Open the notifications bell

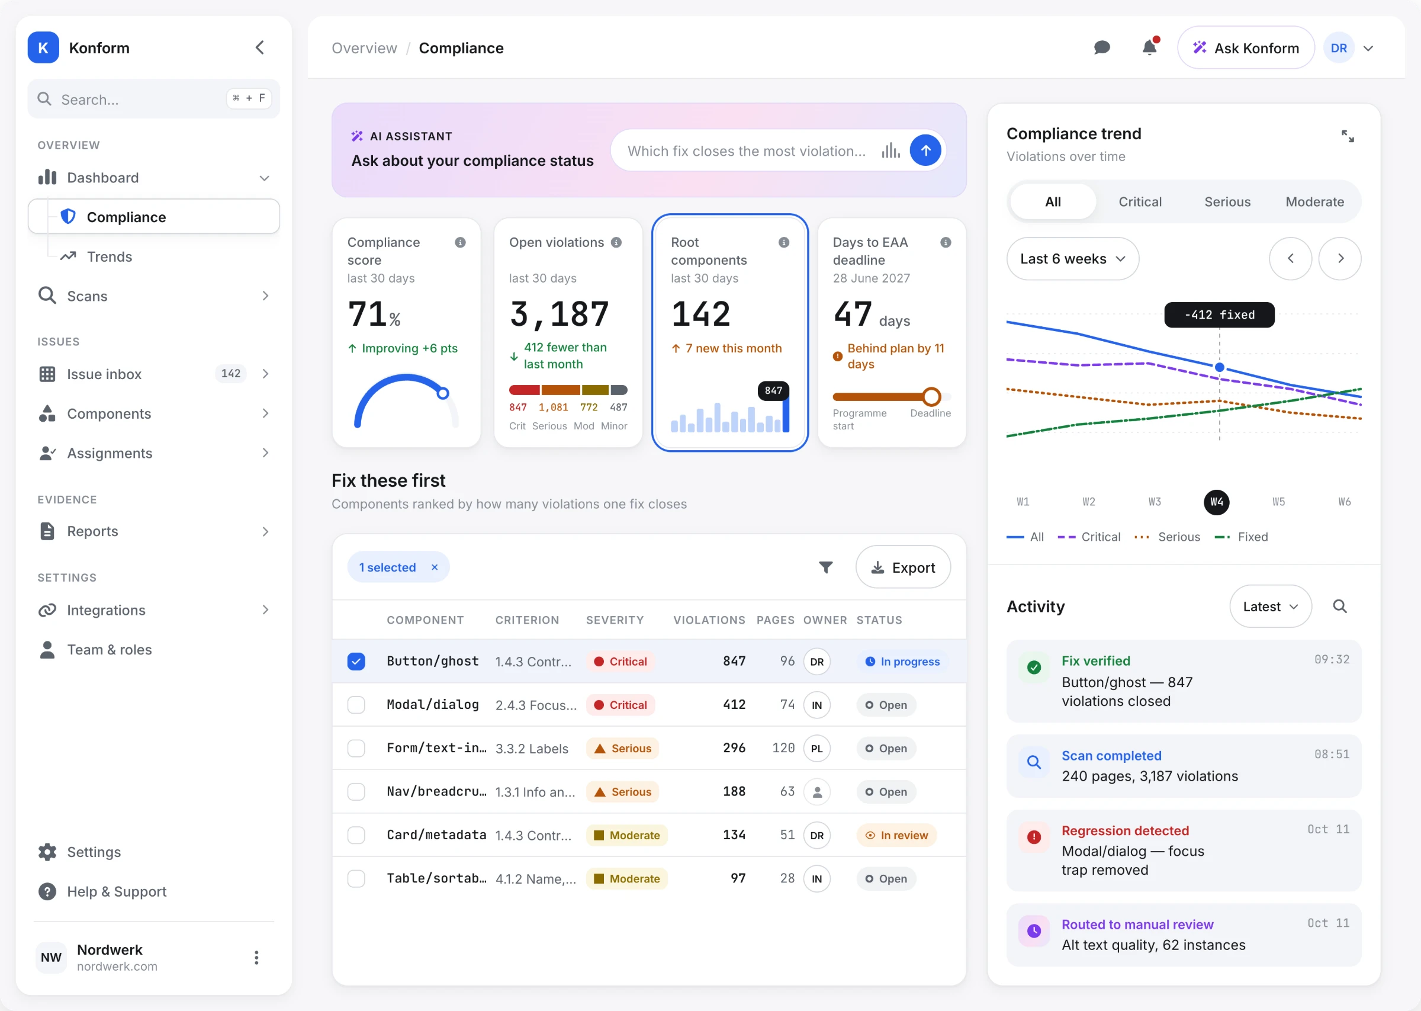(x=1150, y=47)
